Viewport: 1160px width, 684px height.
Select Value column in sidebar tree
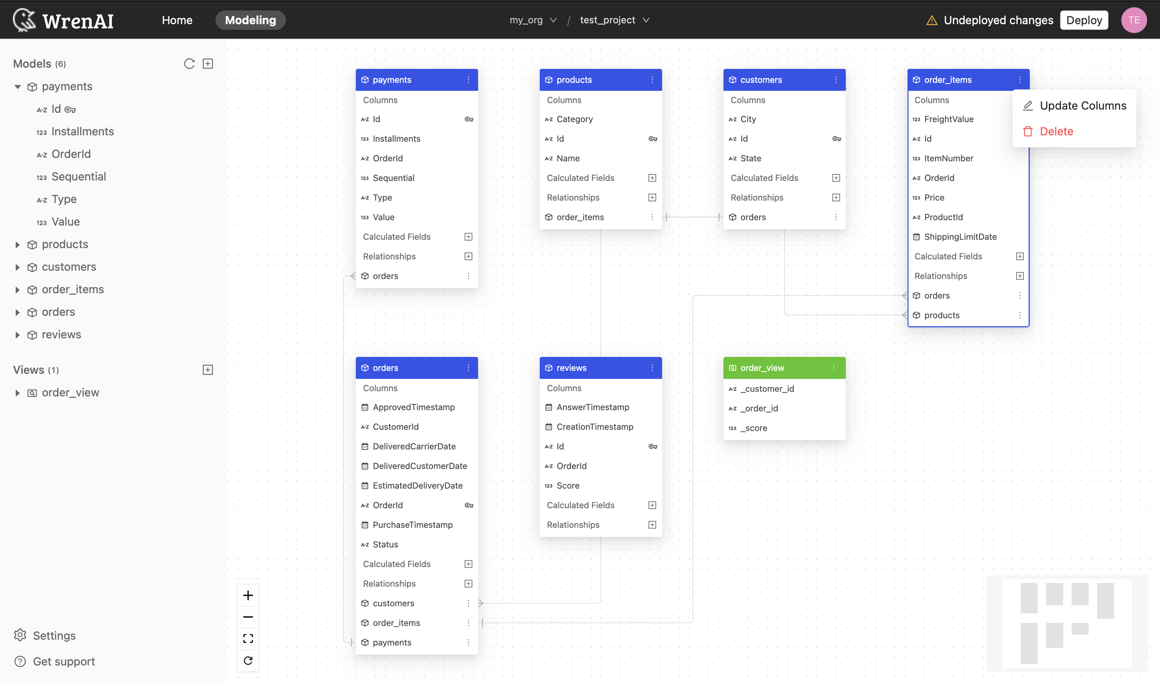click(x=65, y=222)
